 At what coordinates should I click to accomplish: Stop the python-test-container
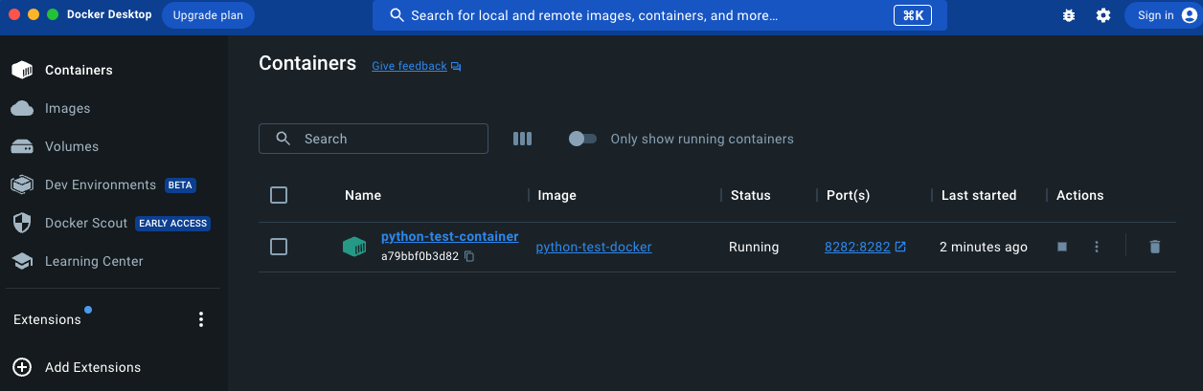pyautogui.click(x=1062, y=247)
